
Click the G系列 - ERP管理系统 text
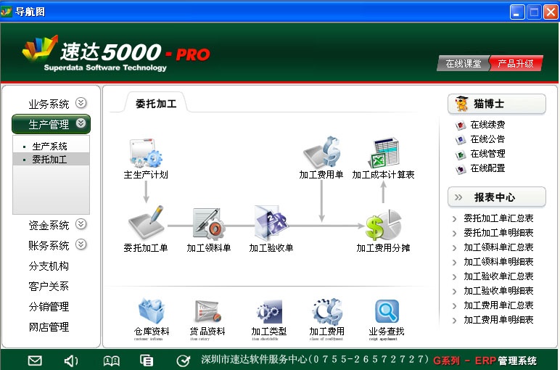pyautogui.click(x=485, y=361)
